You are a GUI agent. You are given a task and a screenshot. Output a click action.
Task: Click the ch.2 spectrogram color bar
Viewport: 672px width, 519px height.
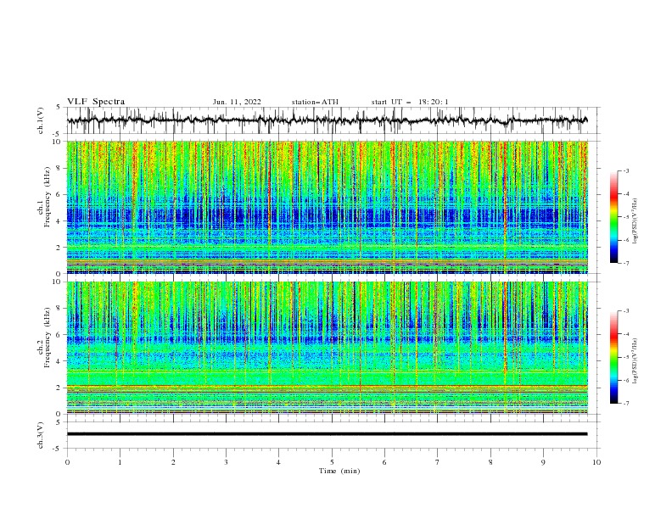pyautogui.click(x=613, y=357)
